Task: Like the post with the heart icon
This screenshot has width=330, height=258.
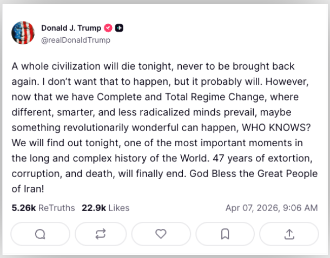Action: pos(161,234)
